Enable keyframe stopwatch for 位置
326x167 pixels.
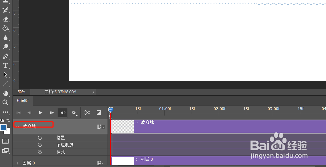pyautogui.click(x=40, y=138)
